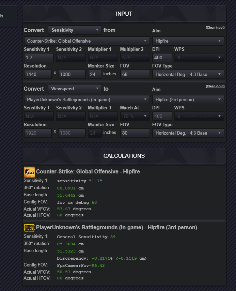The width and height of the screenshot is (236, 291).
Task: Click Clear input link in the to section
Action: [x=215, y=86]
